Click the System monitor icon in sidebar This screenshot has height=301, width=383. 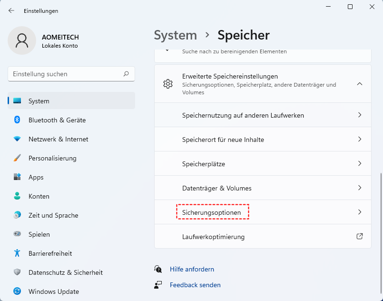(x=17, y=101)
